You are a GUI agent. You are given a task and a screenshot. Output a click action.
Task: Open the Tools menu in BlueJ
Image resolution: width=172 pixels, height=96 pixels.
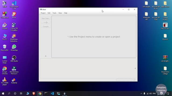(54, 13)
